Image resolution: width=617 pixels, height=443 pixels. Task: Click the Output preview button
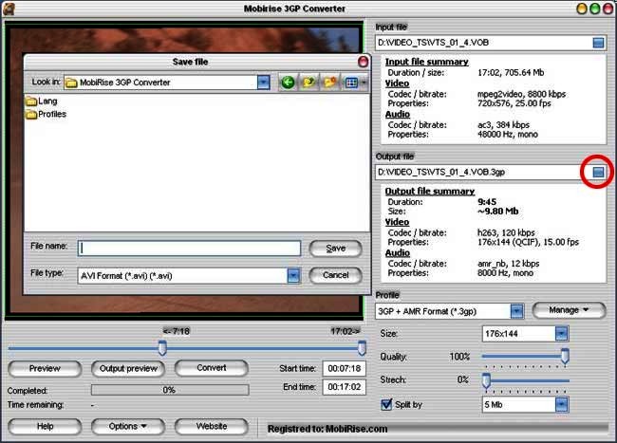[128, 369]
